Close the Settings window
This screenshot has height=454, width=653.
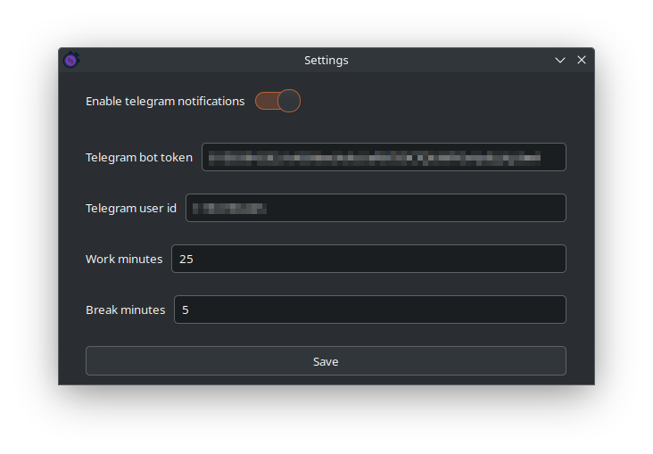[582, 60]
